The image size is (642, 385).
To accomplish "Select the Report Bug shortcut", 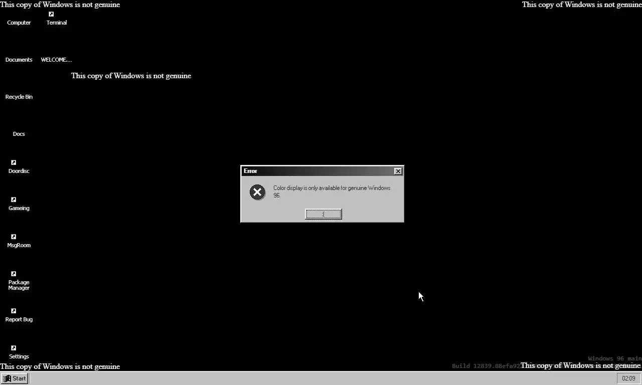I will click(19, 315).
